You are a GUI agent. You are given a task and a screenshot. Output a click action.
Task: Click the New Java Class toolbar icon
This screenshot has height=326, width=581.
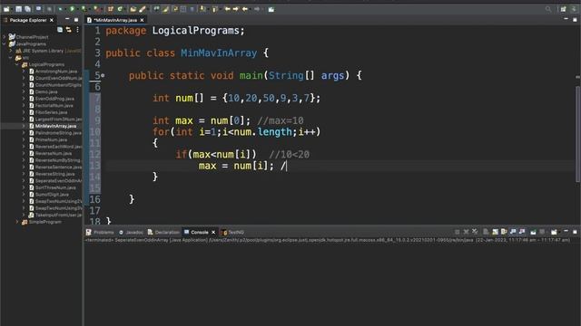pyautogui.click(x=120, y=9)
